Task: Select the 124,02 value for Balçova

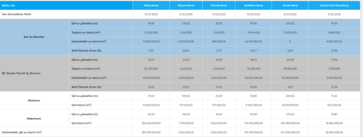Action: (x=186, y=23)
